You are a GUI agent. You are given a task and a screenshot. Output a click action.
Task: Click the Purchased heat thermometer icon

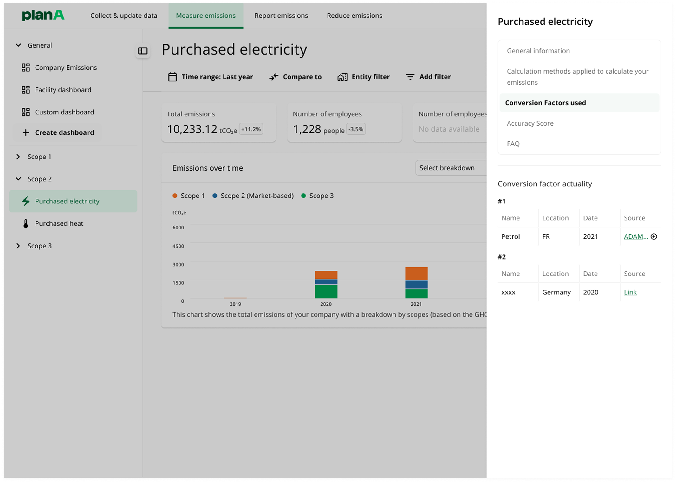pos(26,223)
